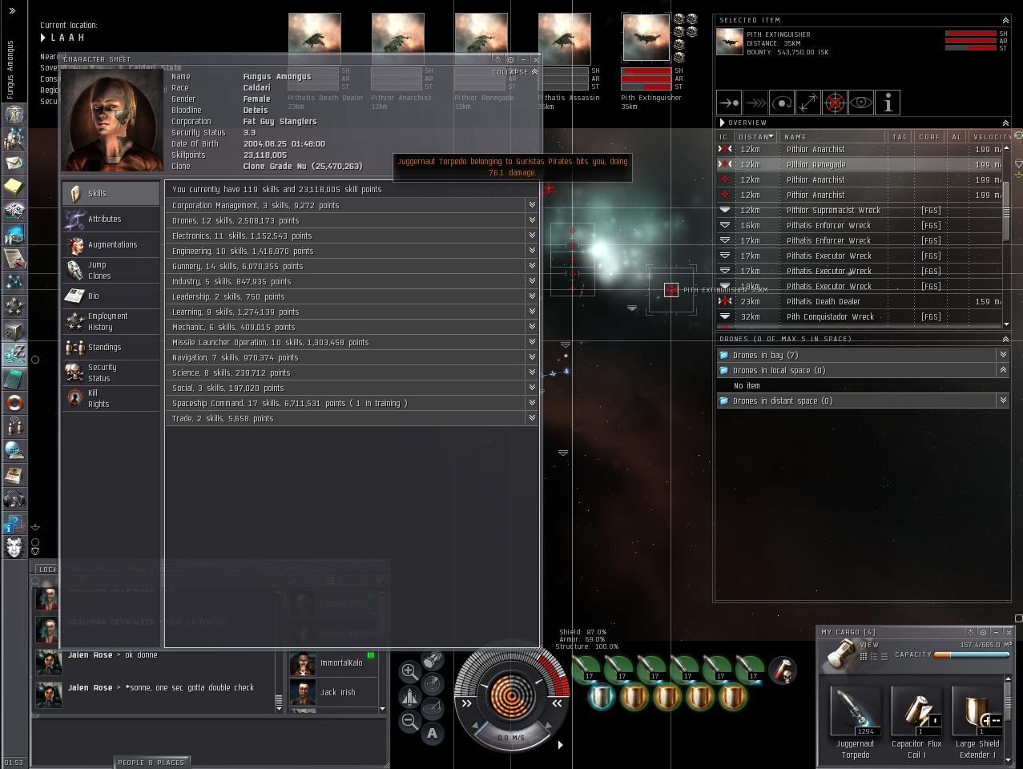Click the Unlock Target crosshair icon

[835, 103]
